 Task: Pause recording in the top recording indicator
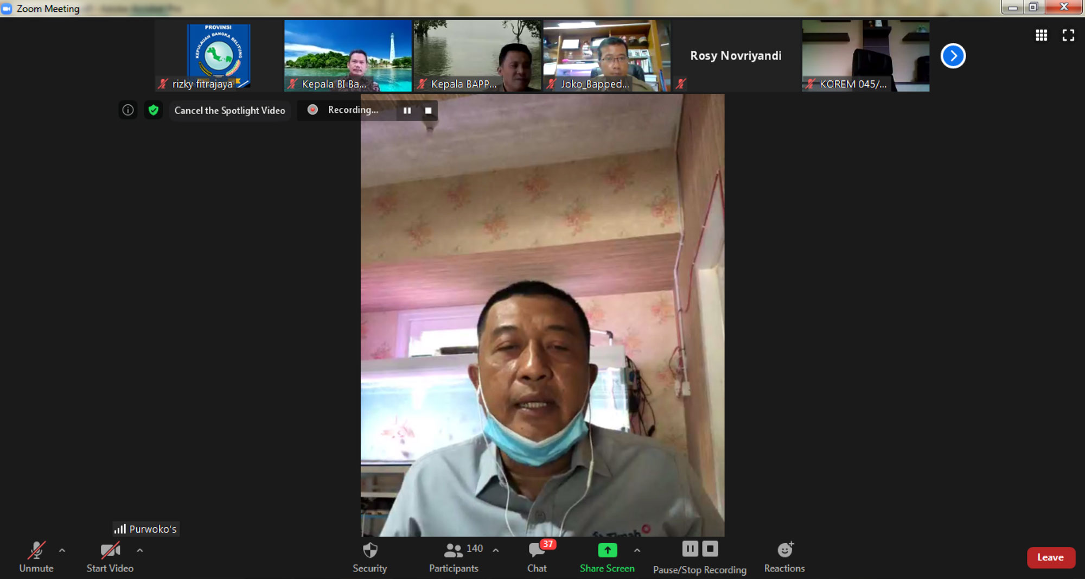(407, 111)
